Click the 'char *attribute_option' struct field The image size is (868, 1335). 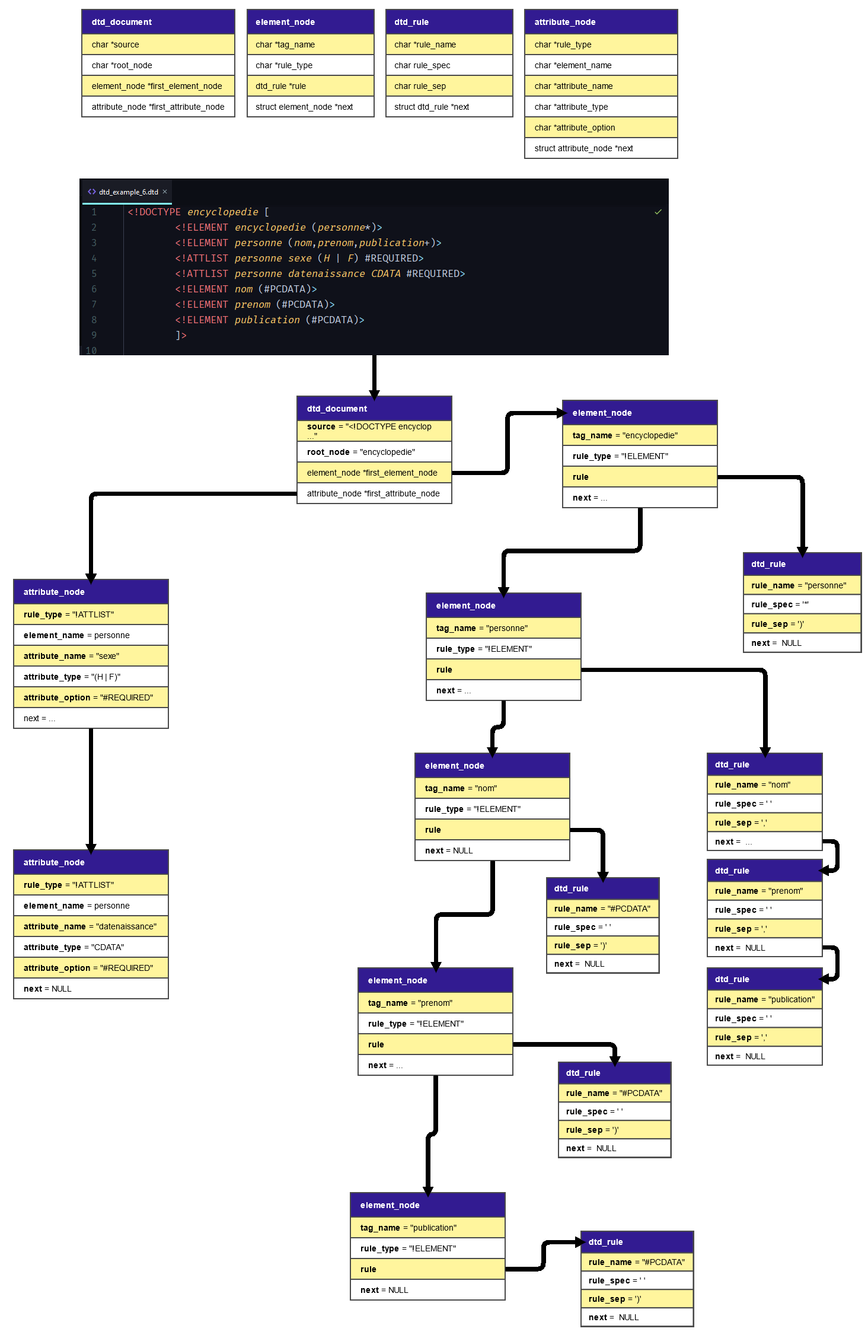[x=601, y=128]
